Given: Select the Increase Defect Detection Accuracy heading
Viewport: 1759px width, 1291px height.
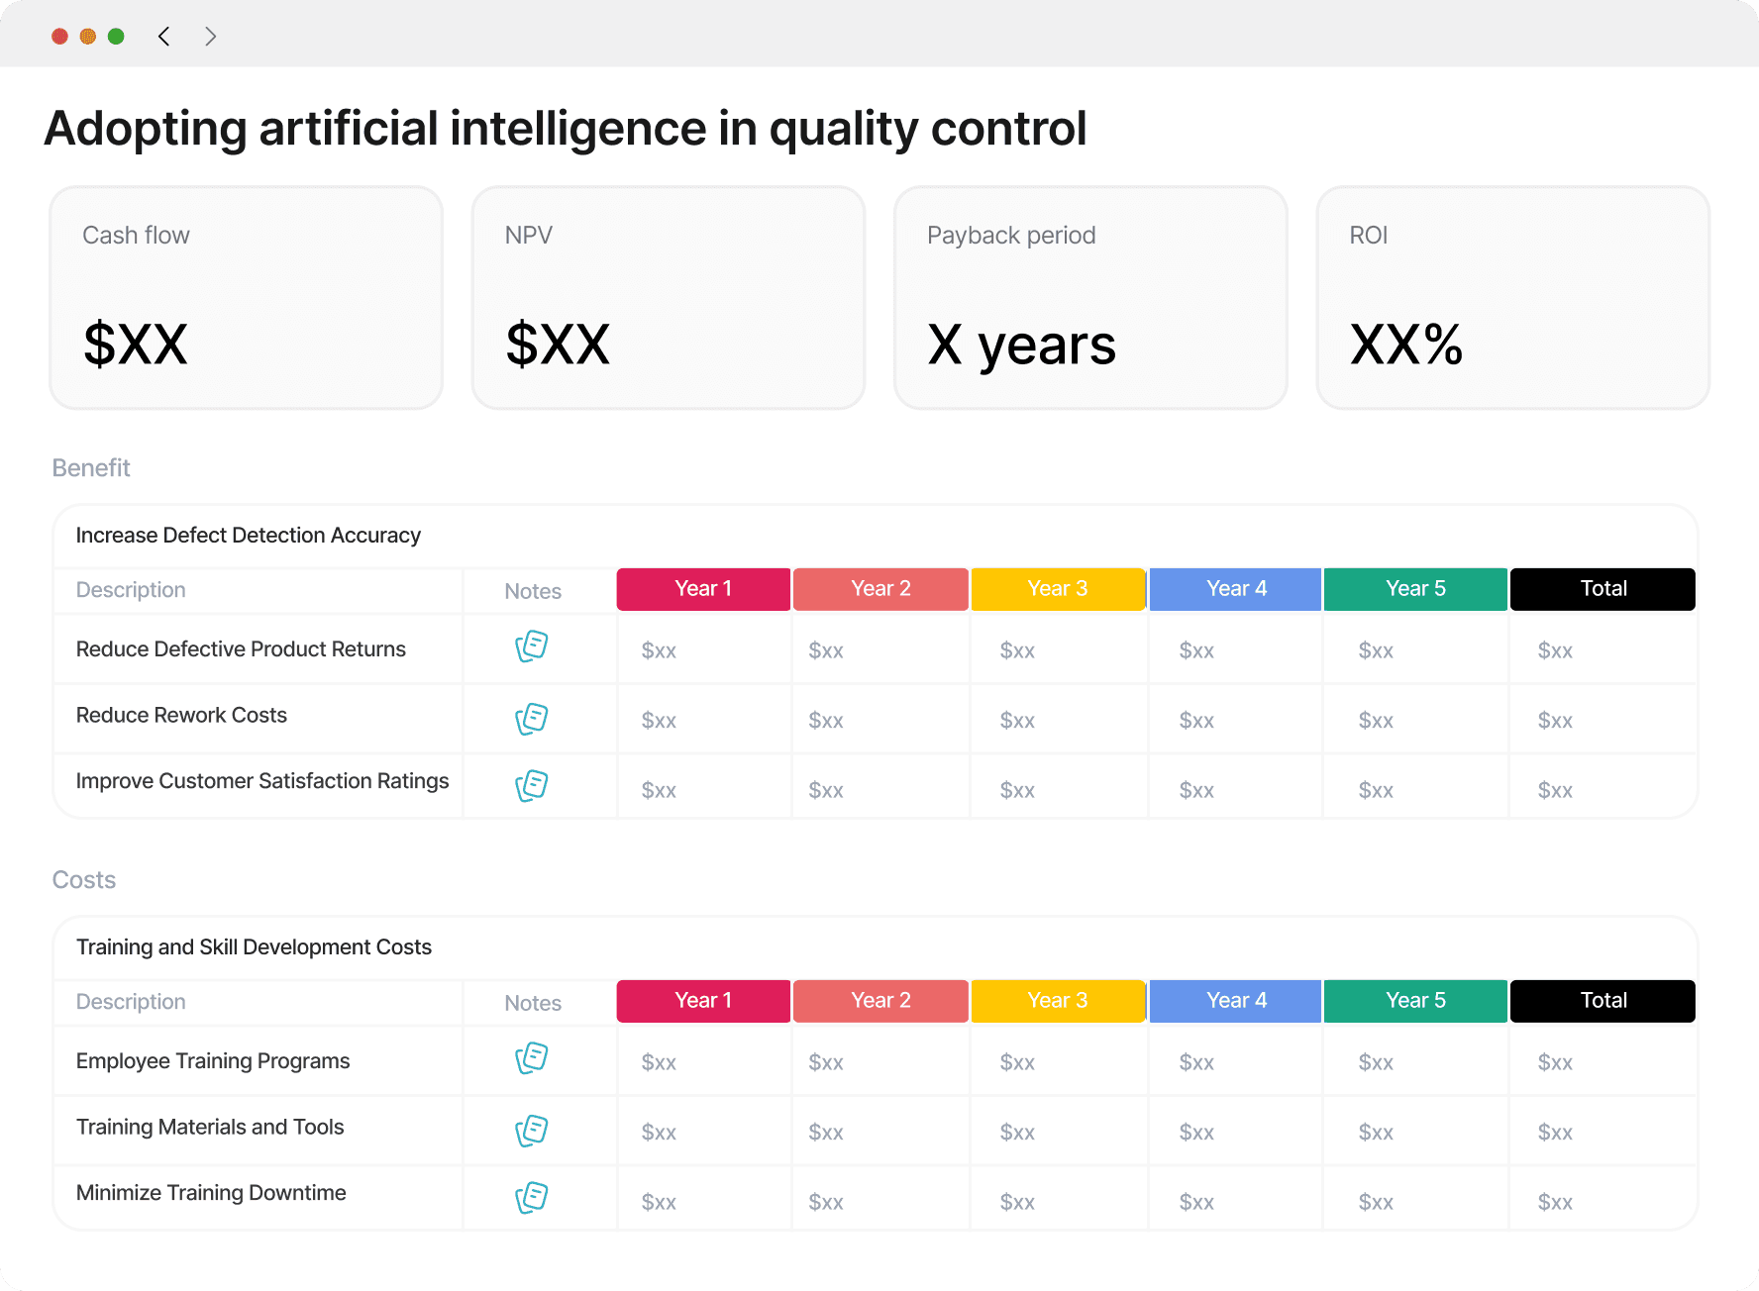Looking at the screenshot, I should [249, 536].
